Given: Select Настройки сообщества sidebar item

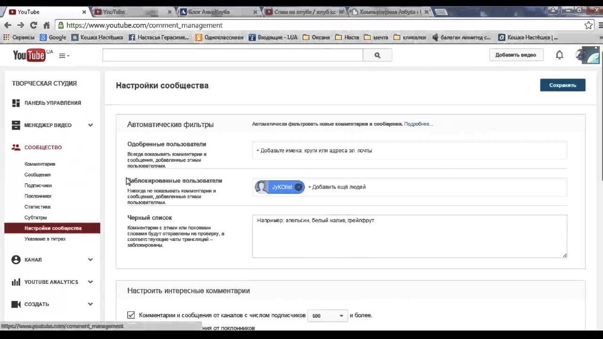Looking at the screenshot, I should click(52, 228).
